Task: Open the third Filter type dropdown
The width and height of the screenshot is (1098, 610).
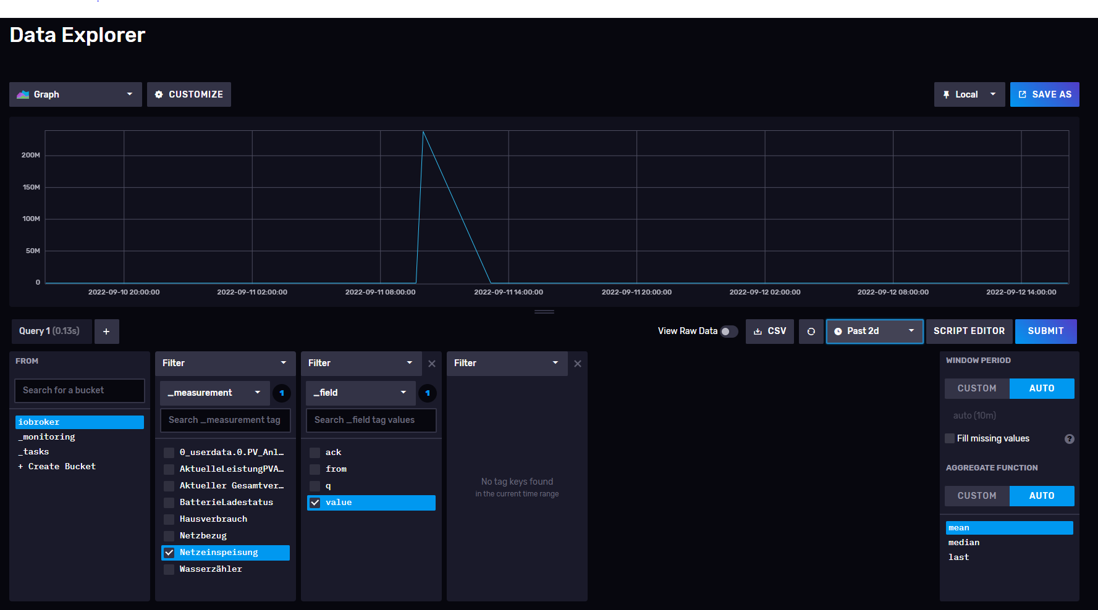Action: click(x=507, y=364)
